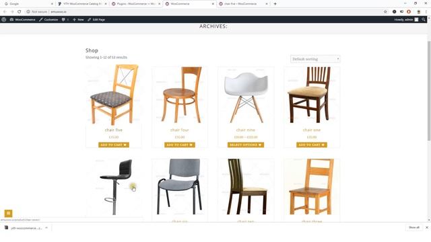Click the browser forward arrow

12,12
